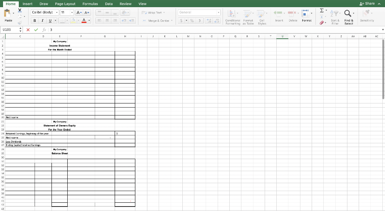This screenshot has width=385, height=211.
Task: Toggle Bold formatting
Action: (35, 21)
